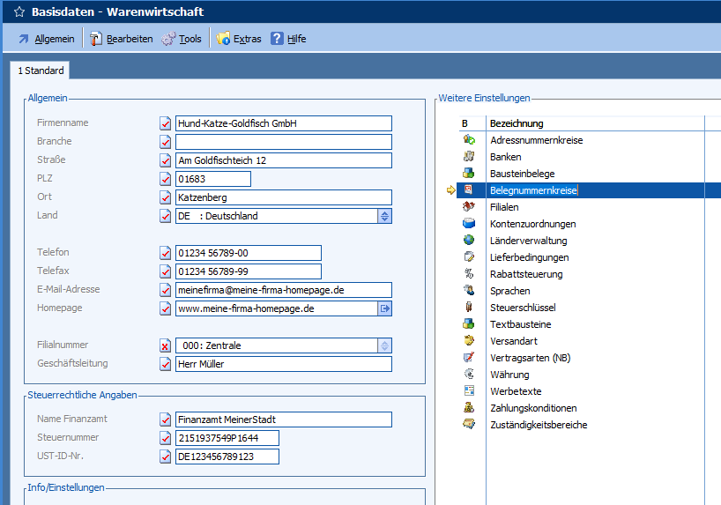721x505 pixels.
Task: Click the favorite star icon in title bar
Action: [19, 12]
